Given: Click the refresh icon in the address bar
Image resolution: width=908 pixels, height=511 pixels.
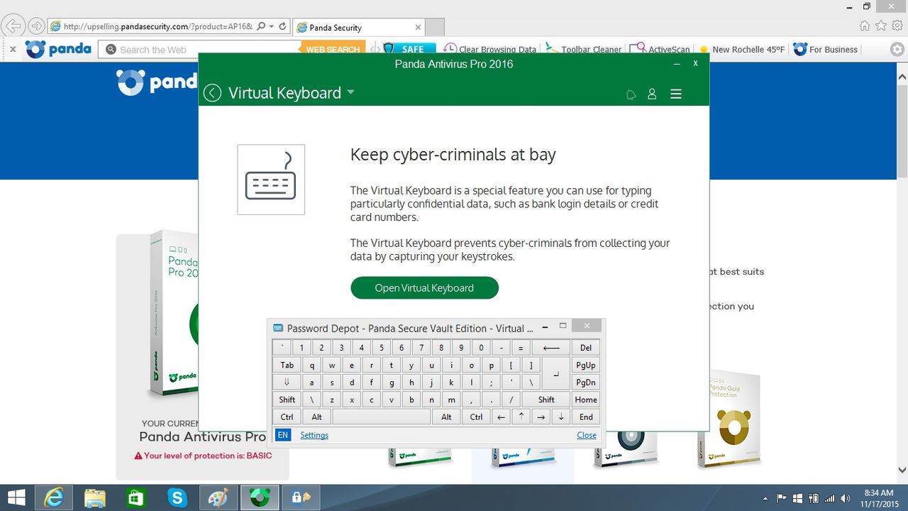Looking at the screenshot, I should pos(282,26).
